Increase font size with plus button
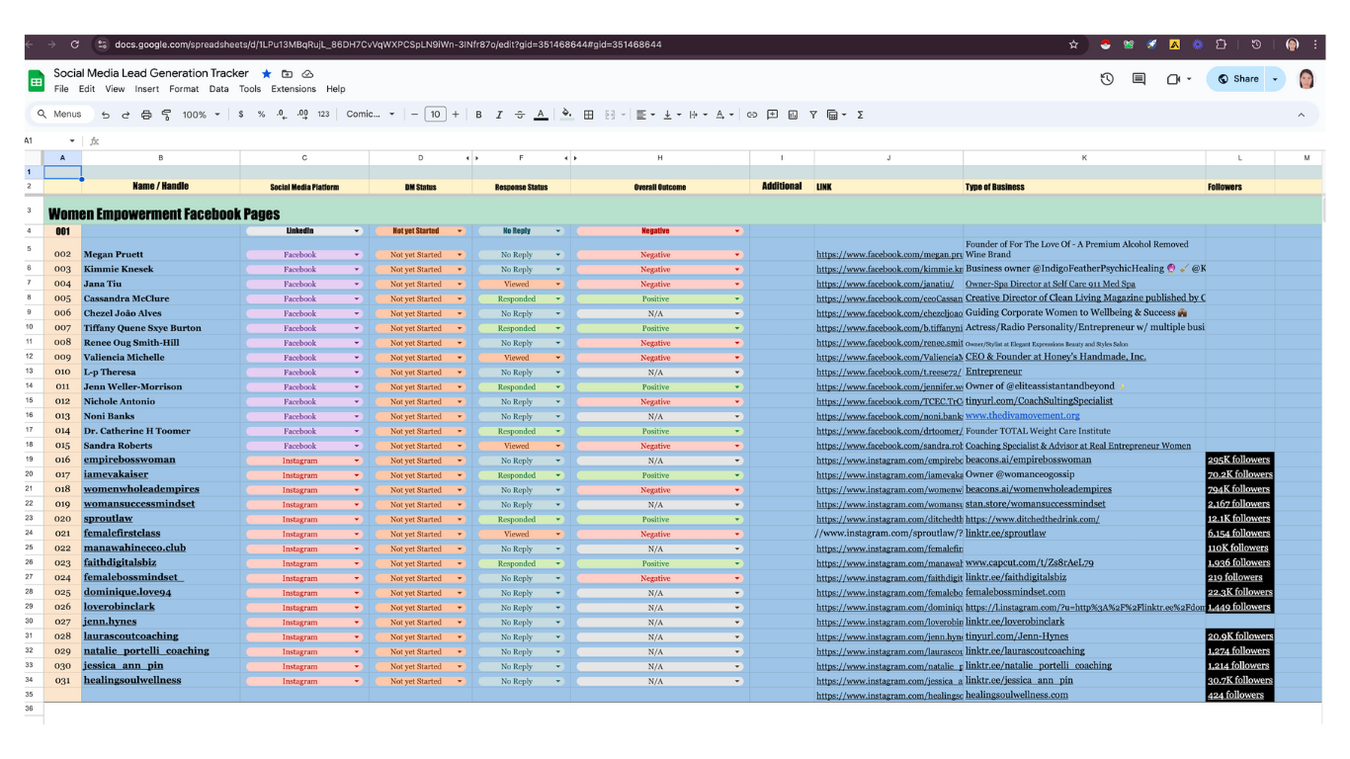 [x=456, y=115]
